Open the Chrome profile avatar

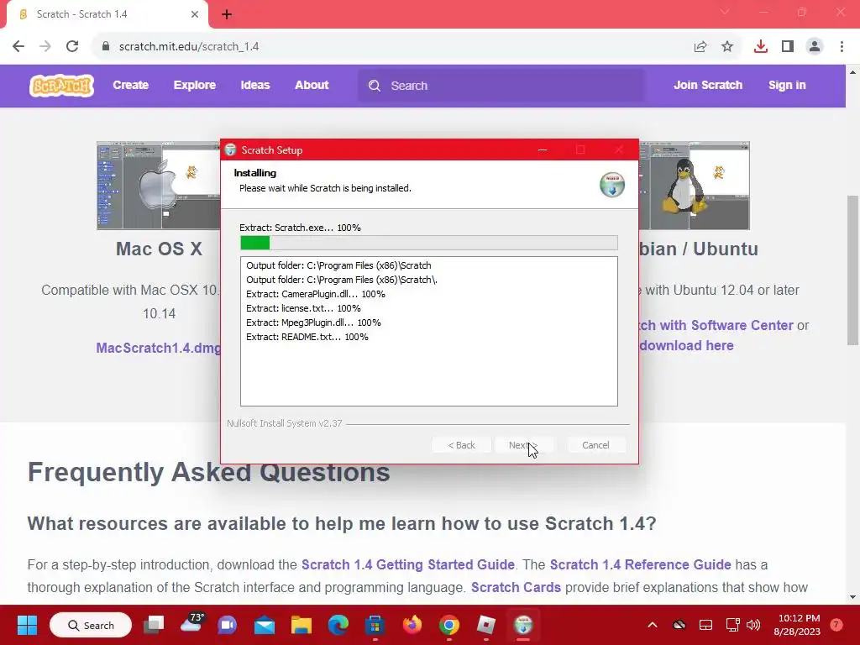(815, 47)
